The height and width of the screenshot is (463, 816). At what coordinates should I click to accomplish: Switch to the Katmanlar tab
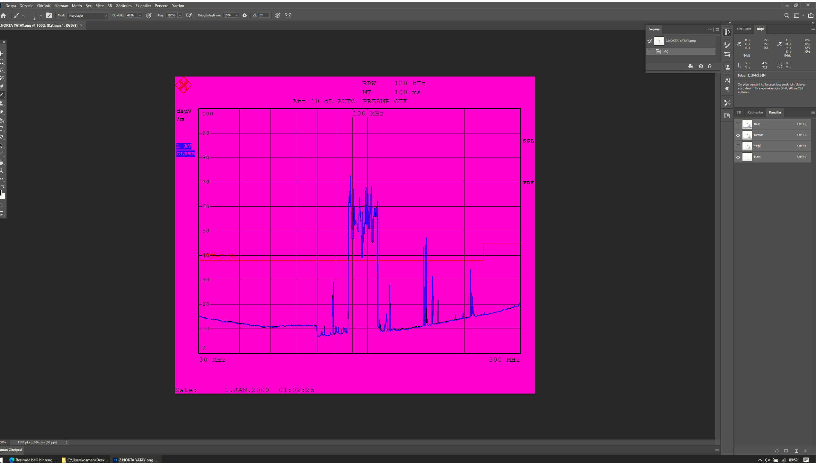point(755,113)
